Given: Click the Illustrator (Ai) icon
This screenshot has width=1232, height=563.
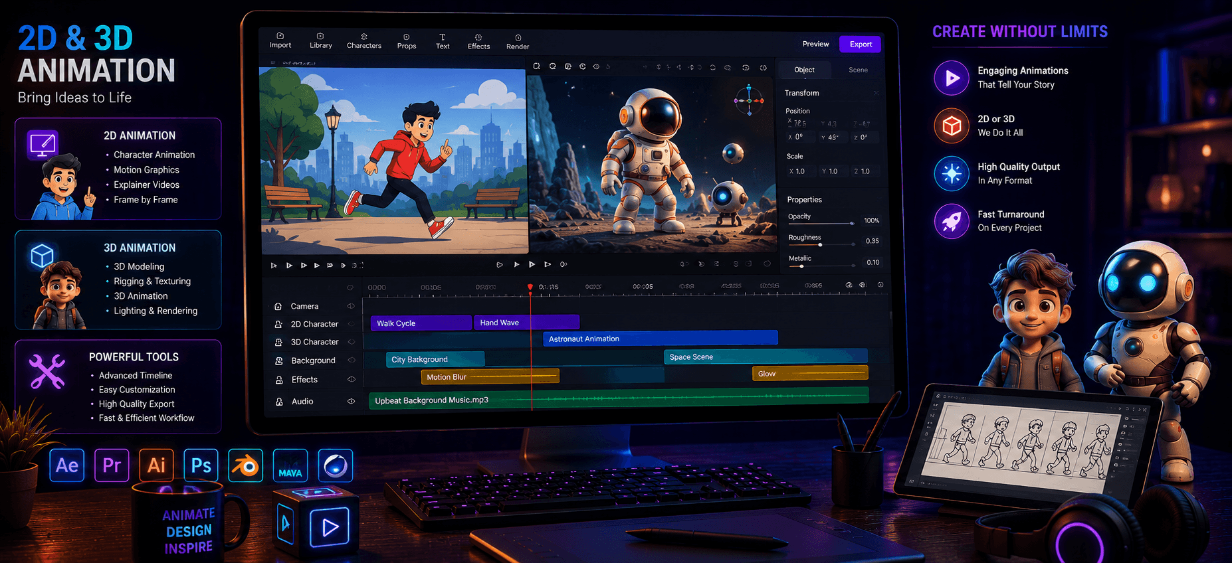Looking at the screenshot, I should (156, 465).
